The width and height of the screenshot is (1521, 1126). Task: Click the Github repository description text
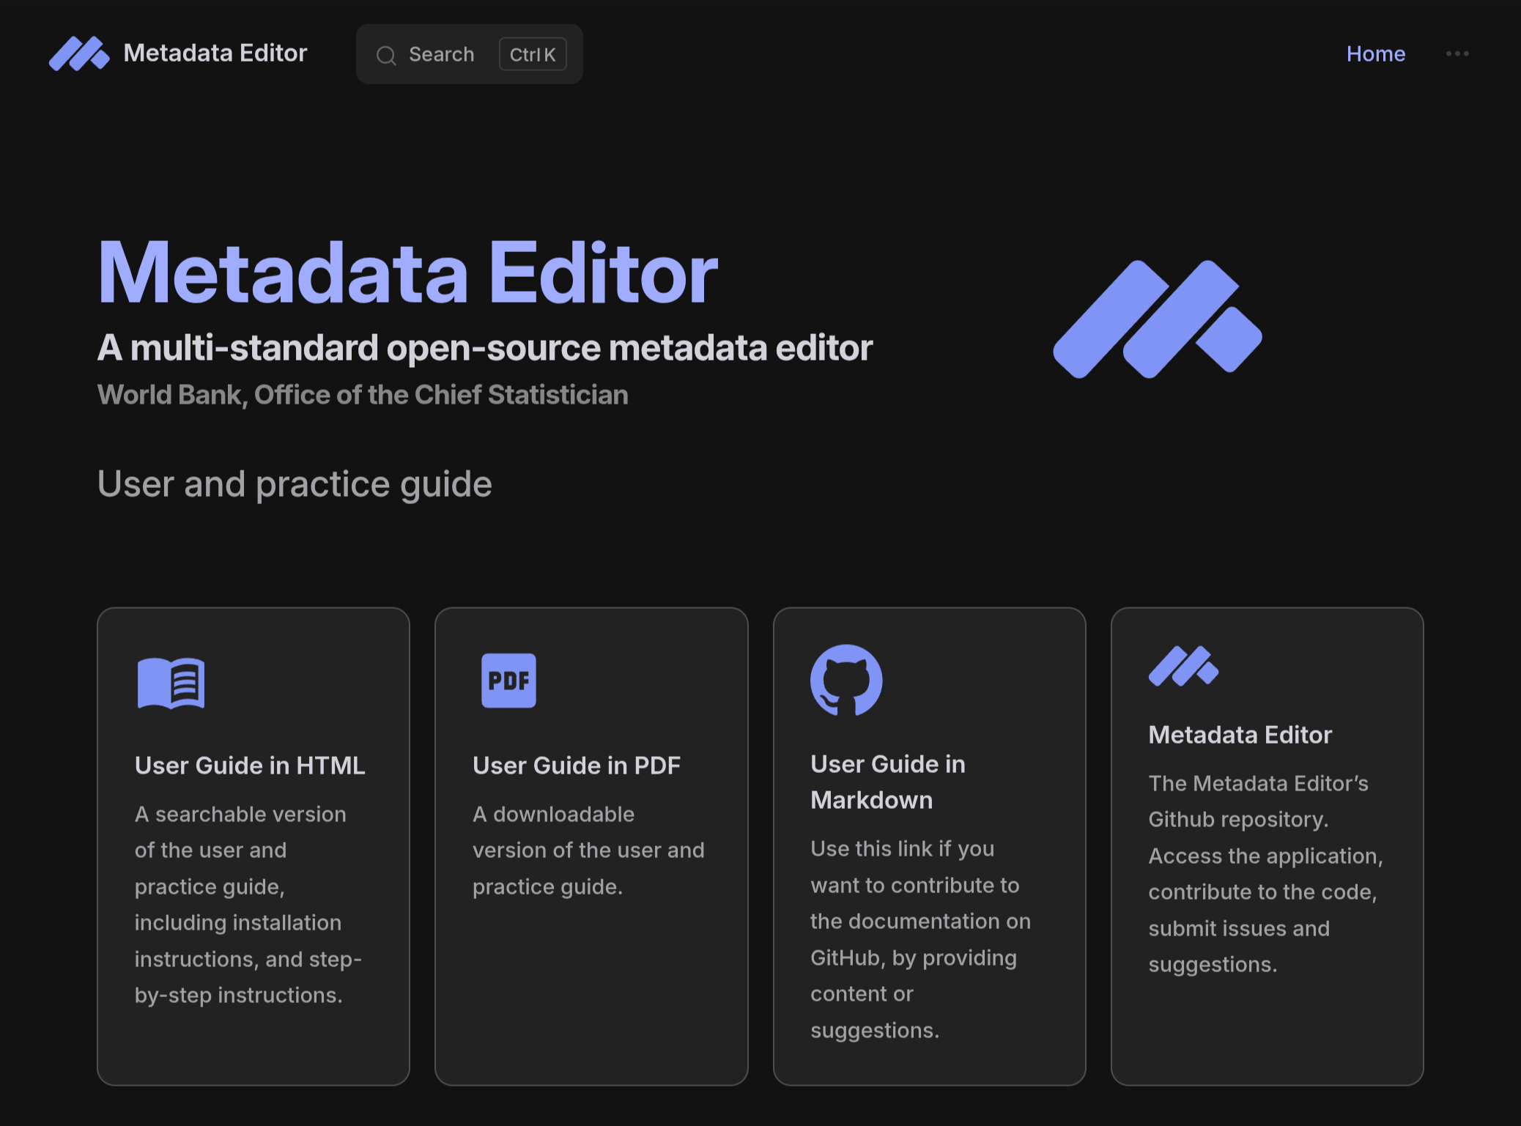point(1265,874)
